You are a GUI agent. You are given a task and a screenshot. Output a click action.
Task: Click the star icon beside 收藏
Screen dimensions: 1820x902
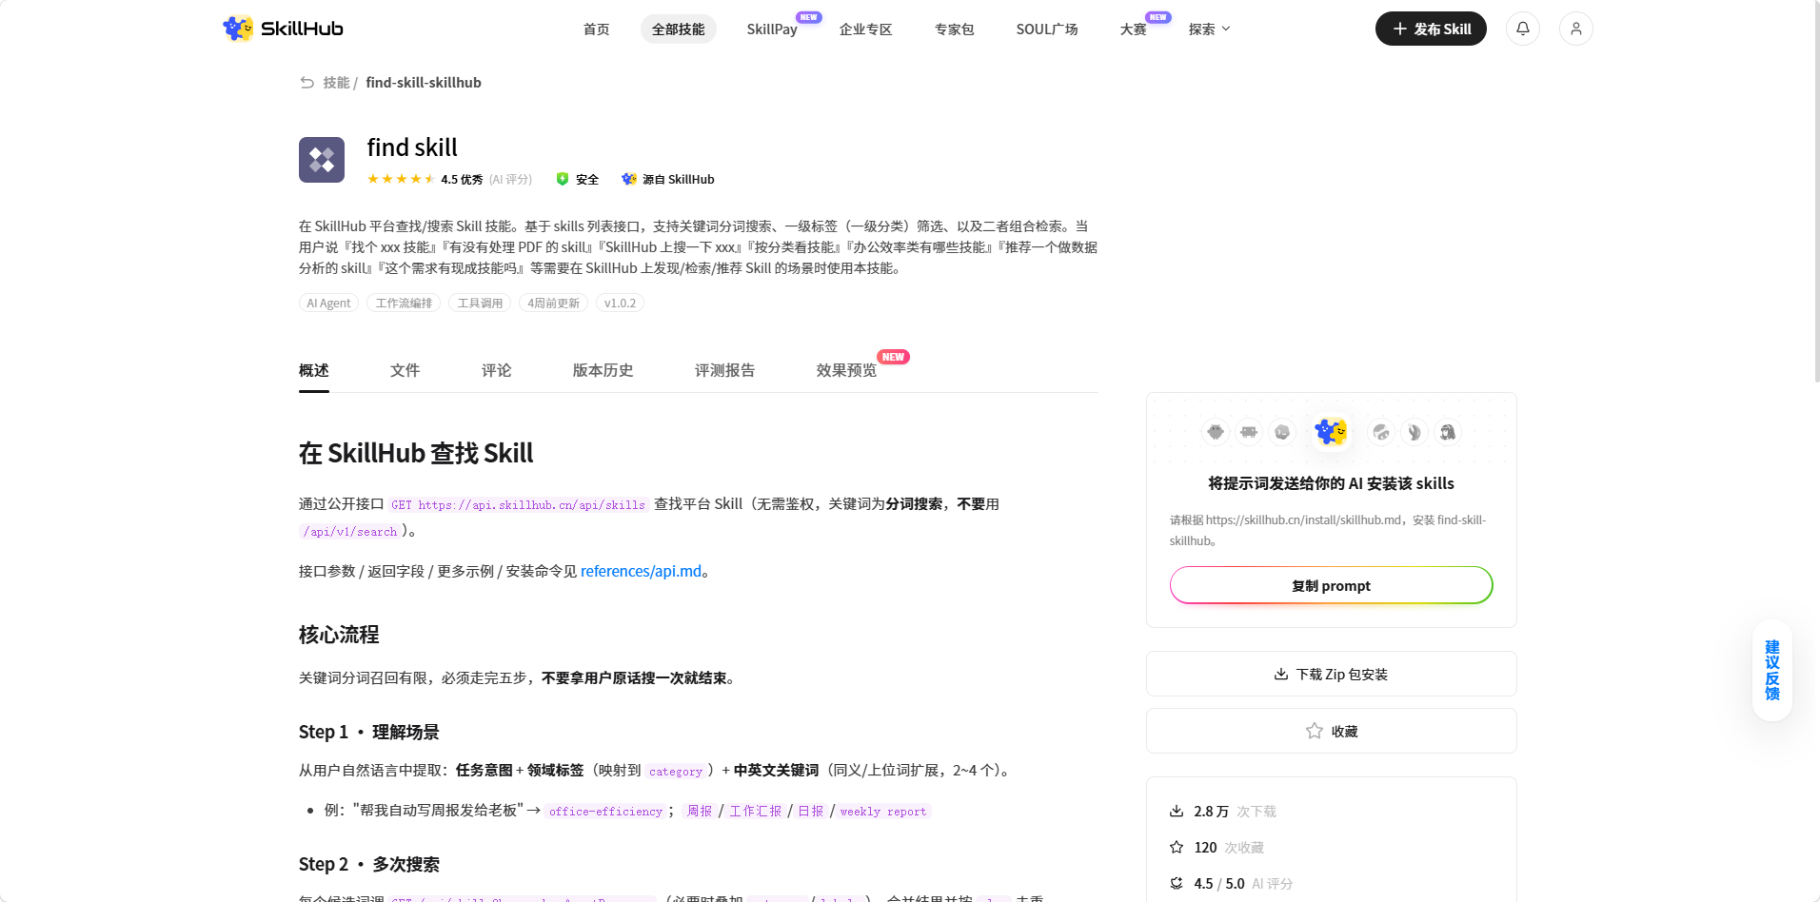(x=1315, y=731)
